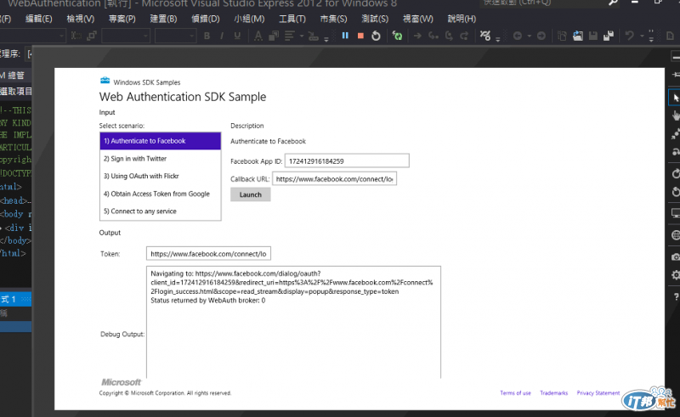Open the Privacy Statement link

coord(598,392)
